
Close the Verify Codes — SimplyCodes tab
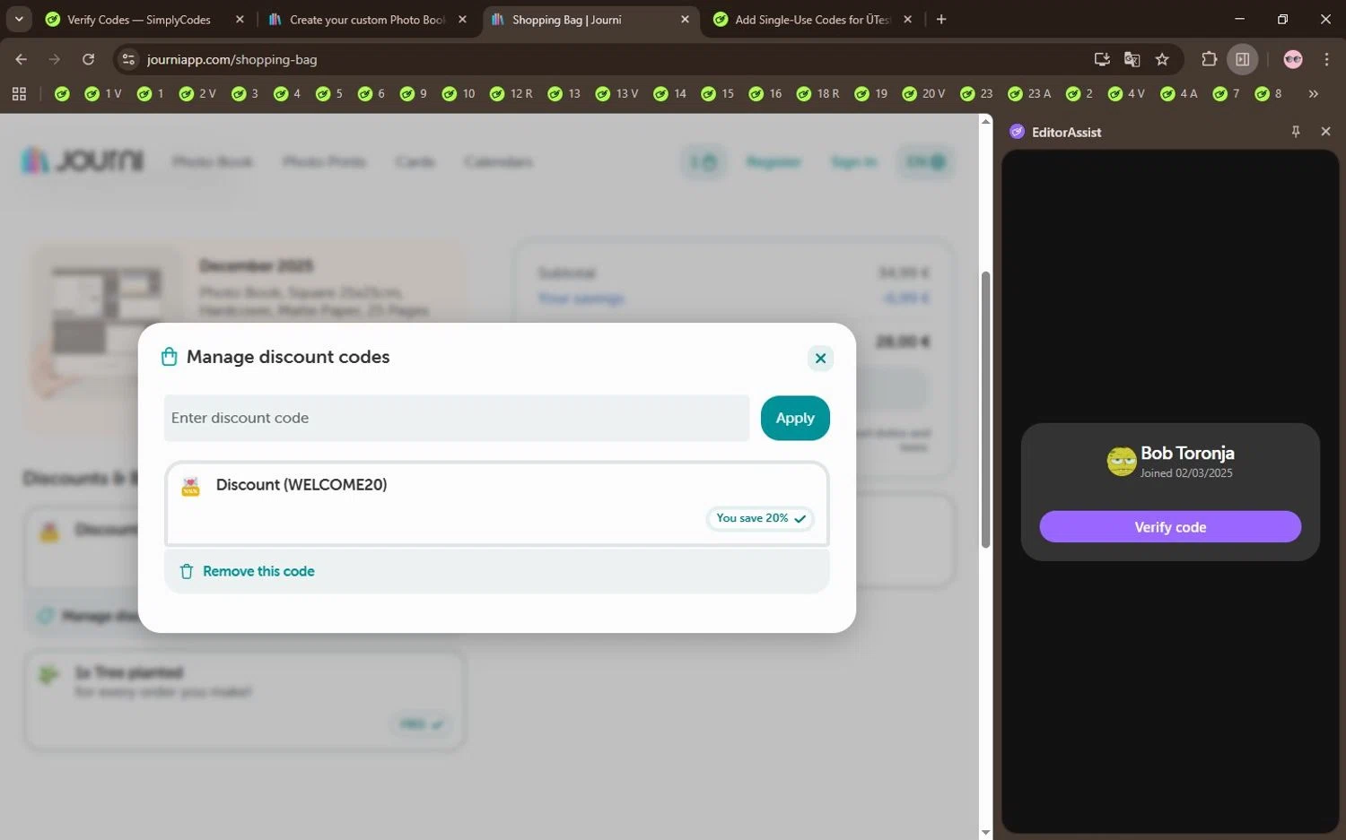coord(240,19)
